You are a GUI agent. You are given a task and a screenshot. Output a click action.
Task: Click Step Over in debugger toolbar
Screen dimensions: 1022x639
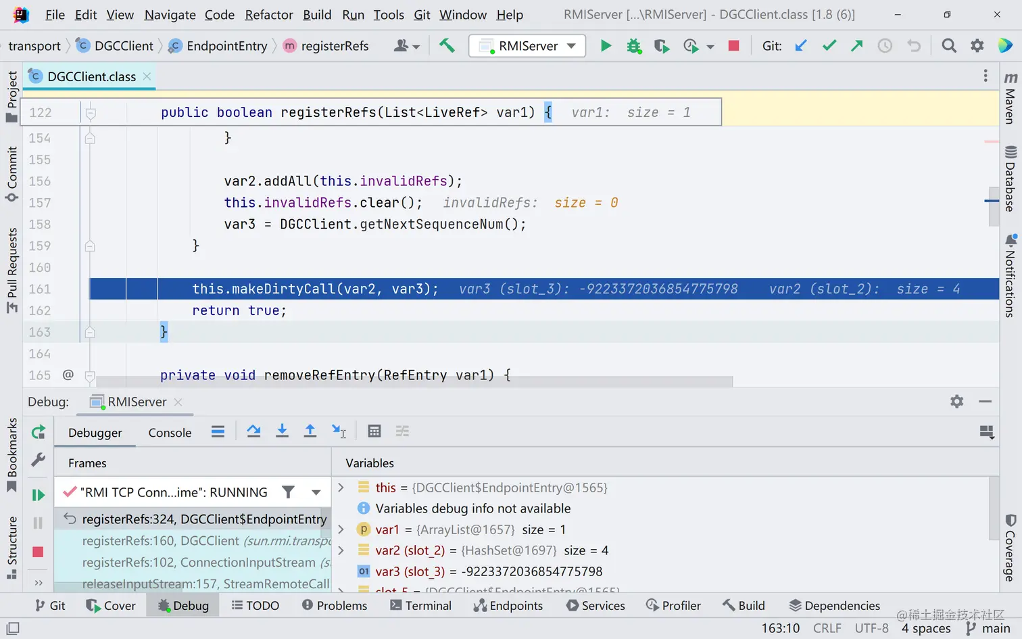tap(253, 431)
